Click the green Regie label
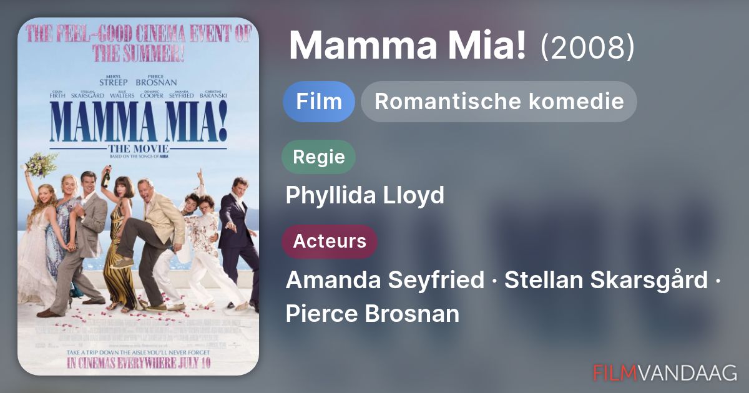749x393 pixels. tap(318, 157)
